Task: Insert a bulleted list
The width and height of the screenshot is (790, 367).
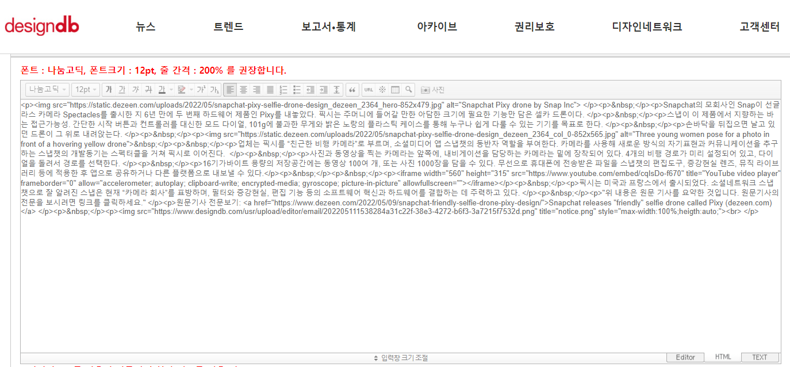Action: [x=297, y=90]
